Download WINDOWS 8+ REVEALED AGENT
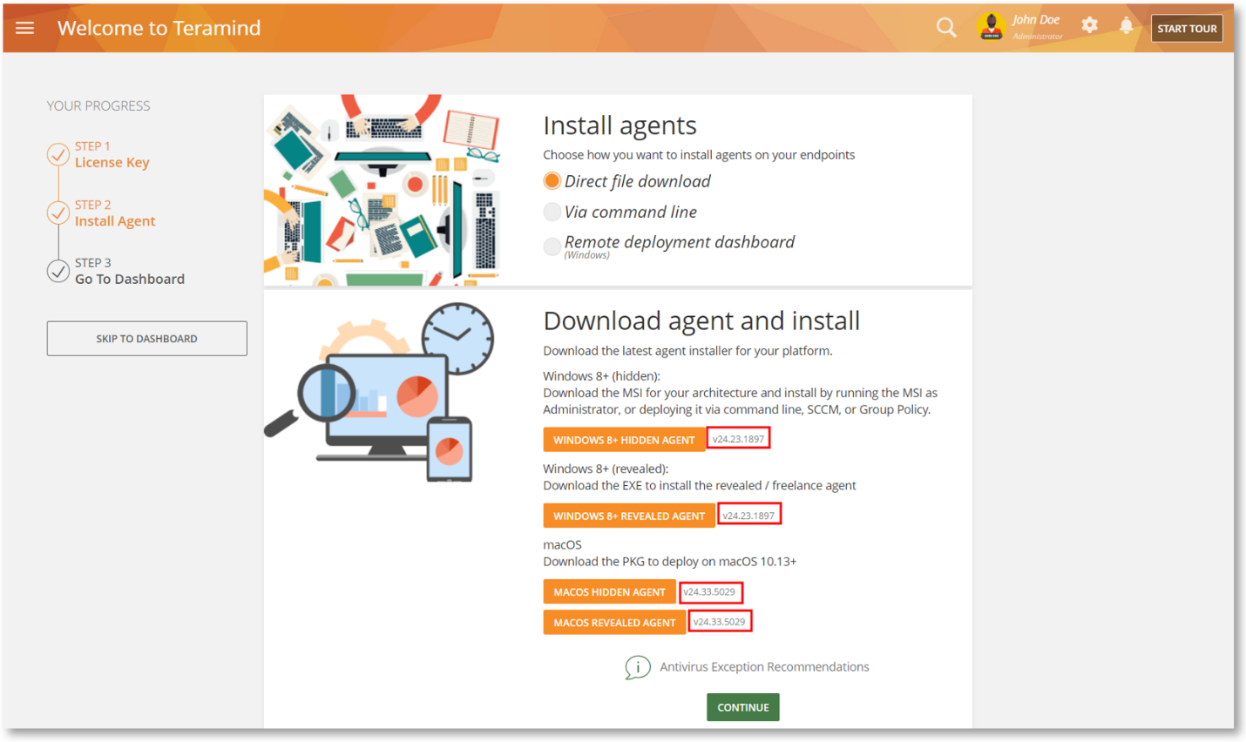 (x=629, y=516)
